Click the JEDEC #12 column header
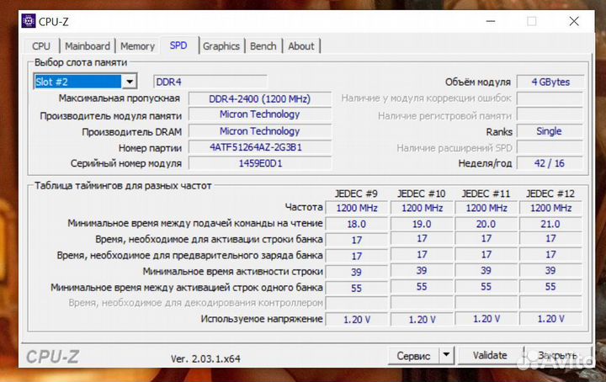This screenshot has width=606, height=382. 550,194
